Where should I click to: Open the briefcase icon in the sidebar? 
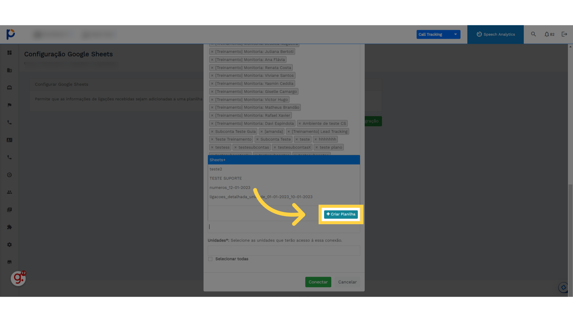pos(10,88)
